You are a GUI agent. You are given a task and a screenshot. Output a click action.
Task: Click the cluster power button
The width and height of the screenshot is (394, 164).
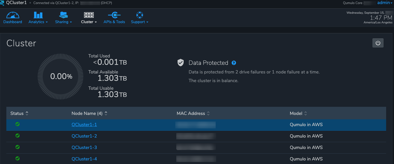click(378, 43)
